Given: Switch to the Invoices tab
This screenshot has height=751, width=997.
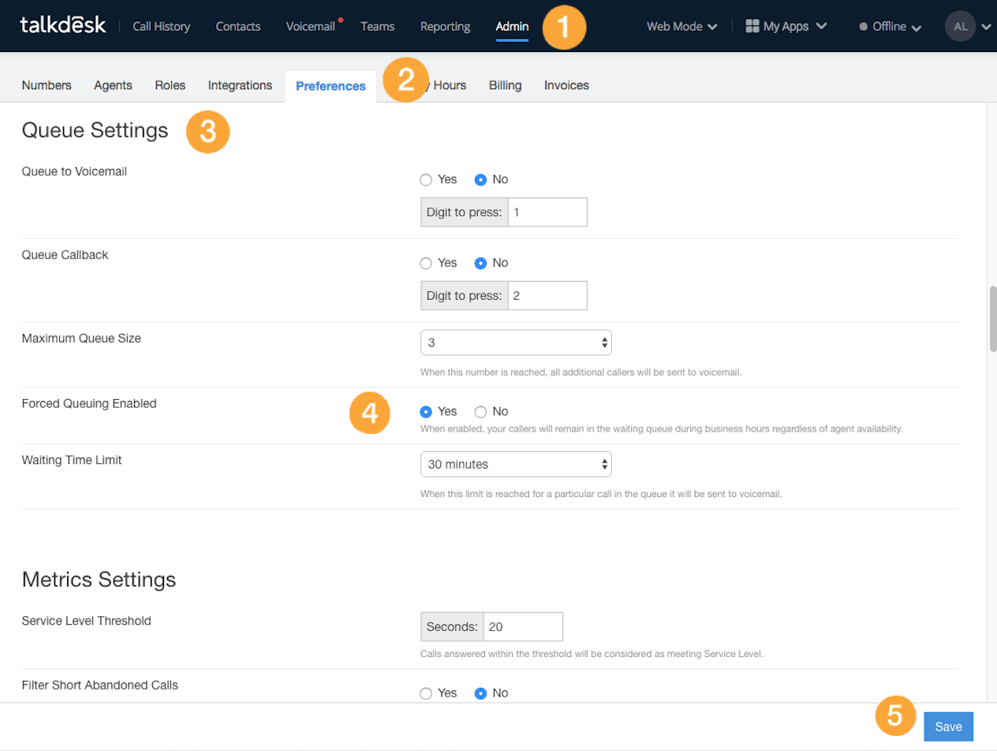Looking at the screenshot, I should 566,85.
